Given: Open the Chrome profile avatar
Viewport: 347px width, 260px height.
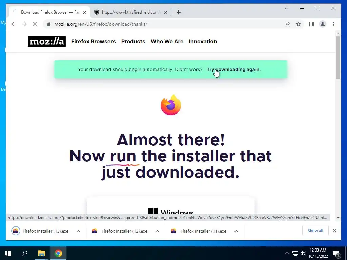Looking at the screenshot, I should (x=323, y=24).
